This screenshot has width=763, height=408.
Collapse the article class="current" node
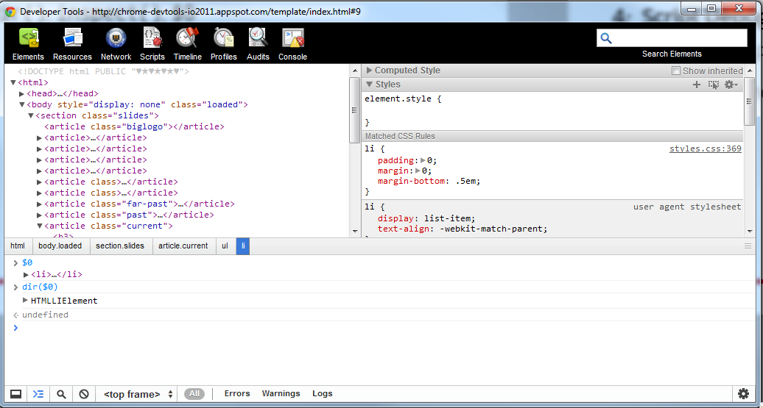[40, 226]
